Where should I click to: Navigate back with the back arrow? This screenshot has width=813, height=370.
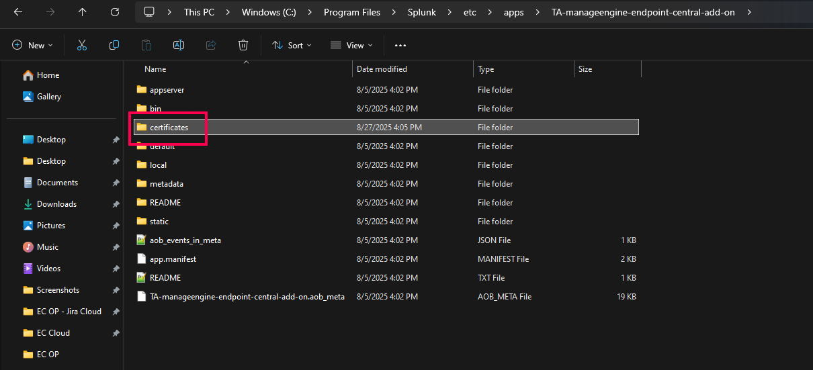pos(18,12)
